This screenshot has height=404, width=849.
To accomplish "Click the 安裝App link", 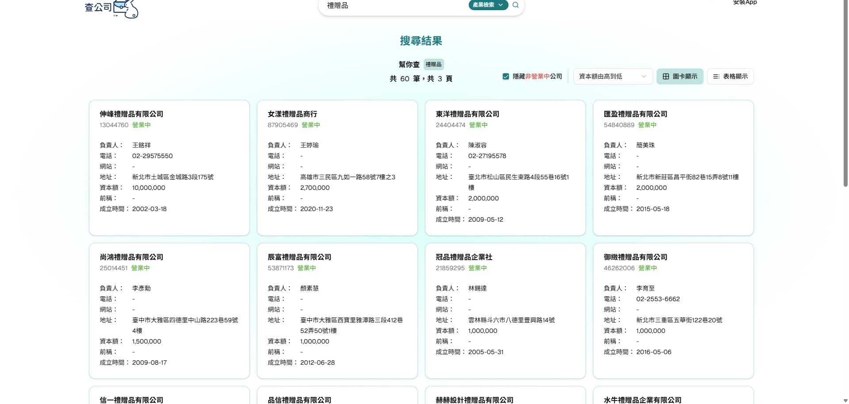I will pos(745,2).
